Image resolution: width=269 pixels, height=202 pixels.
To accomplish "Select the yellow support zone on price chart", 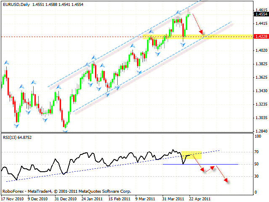I will [198, 37].
